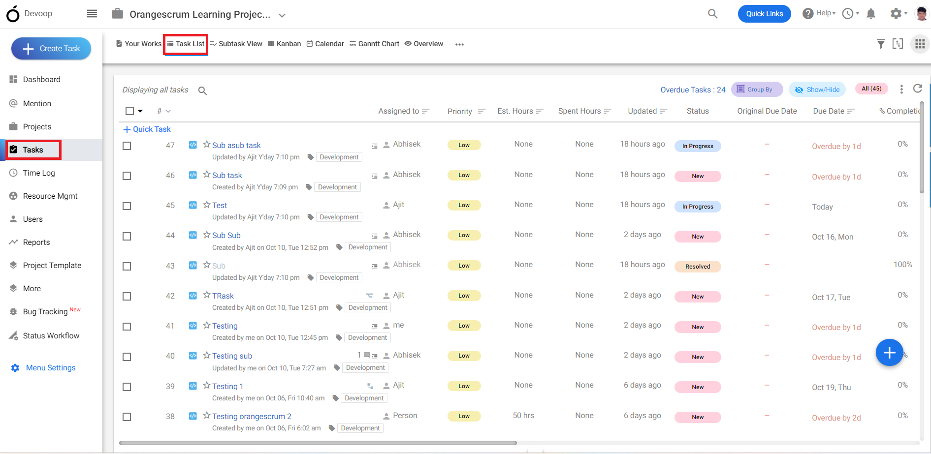Image resolution: width=931 pixels, height=454 pixels.
Task: Click the blue floating plus button
Action: click(x=889, y=353)
